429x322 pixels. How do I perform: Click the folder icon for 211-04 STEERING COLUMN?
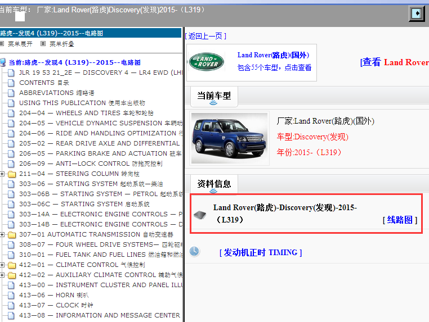12,174
